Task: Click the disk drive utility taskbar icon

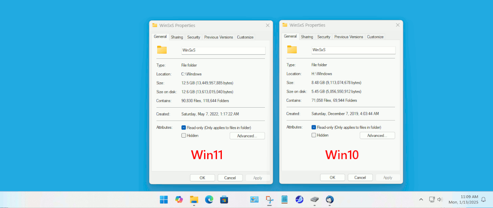Action: [x=315, y=199]
